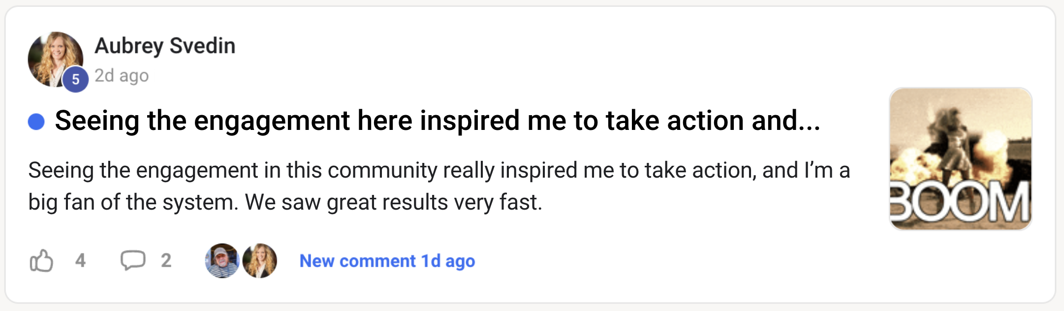Screen dimensions: 1064x311
Task: Click the blonde woman commenter avatar
Action: coord(260,261)
